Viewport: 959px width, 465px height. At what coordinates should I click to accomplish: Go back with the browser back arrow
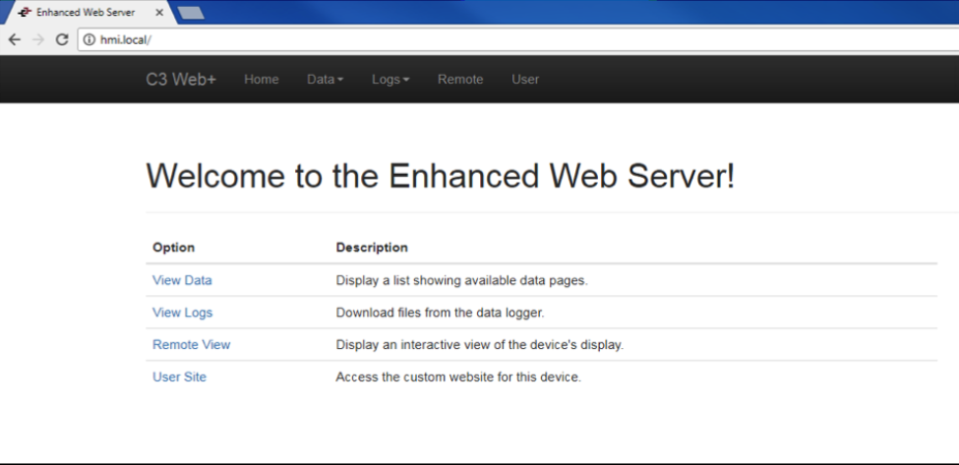click(x=15, y=39)
